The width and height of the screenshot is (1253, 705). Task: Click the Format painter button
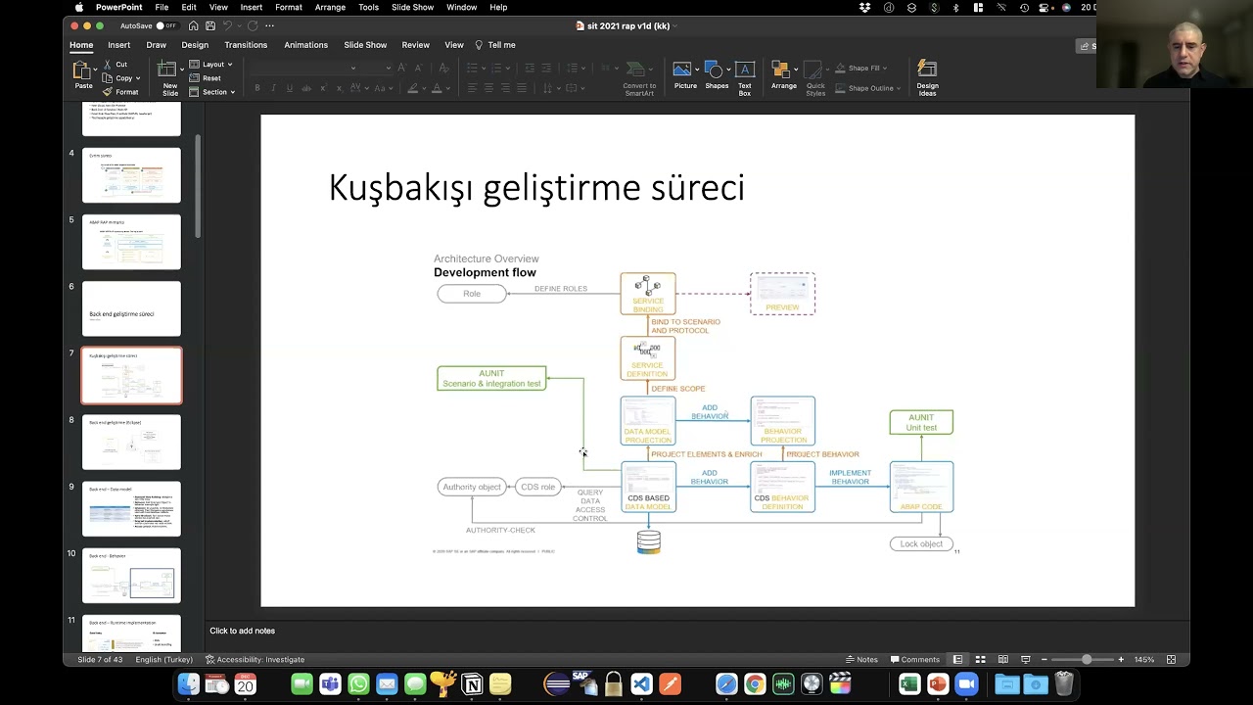pos(120,92)
